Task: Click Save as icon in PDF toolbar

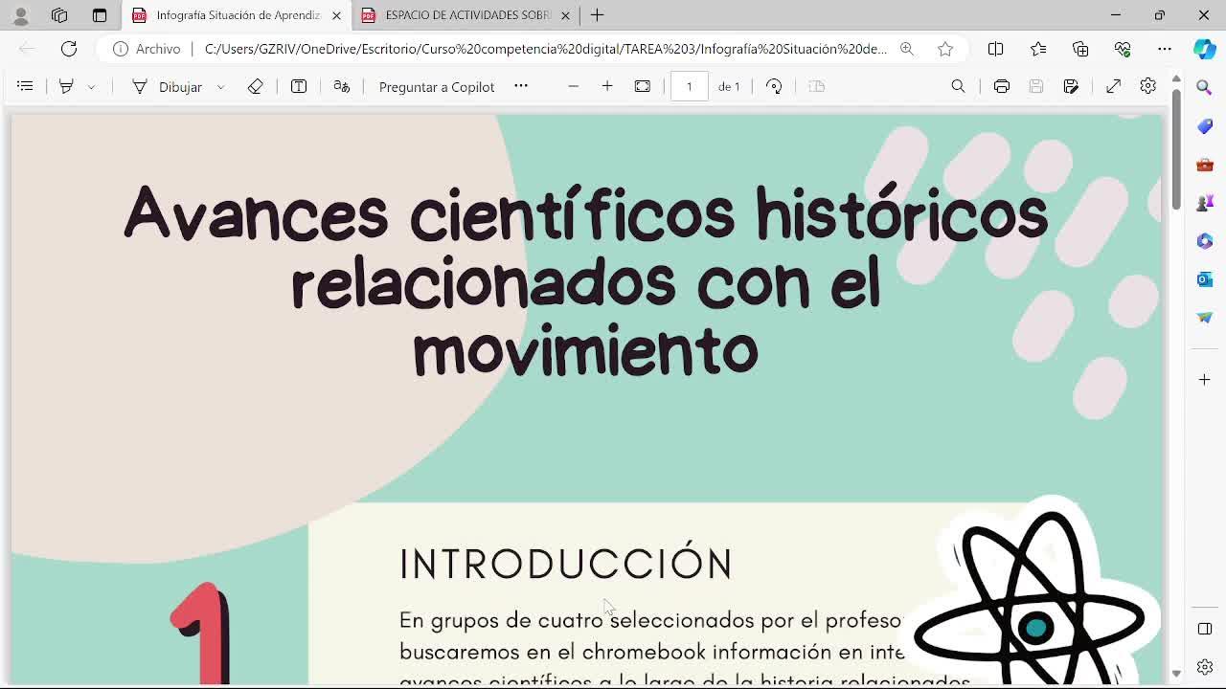Action: tap(1071, 86)
